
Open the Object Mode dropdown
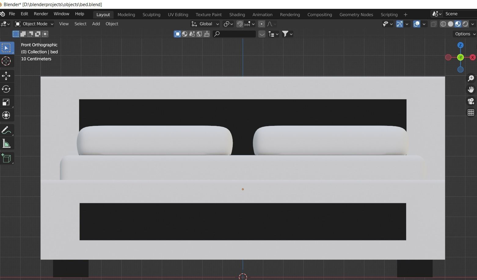pyautogui.click(x=34, y=24)
